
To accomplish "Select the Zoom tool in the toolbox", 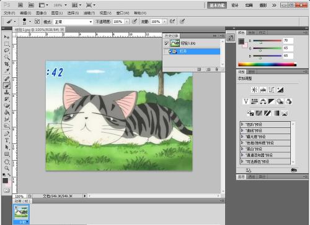I will pyautogui.click(x=7, y=168).
